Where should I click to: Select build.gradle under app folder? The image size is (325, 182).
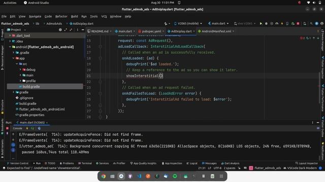(31, 86)
